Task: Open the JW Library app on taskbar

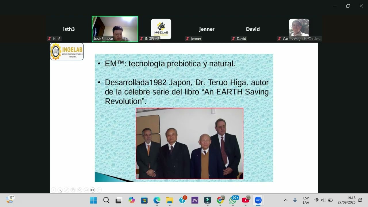Action: [x=195, y=200]
